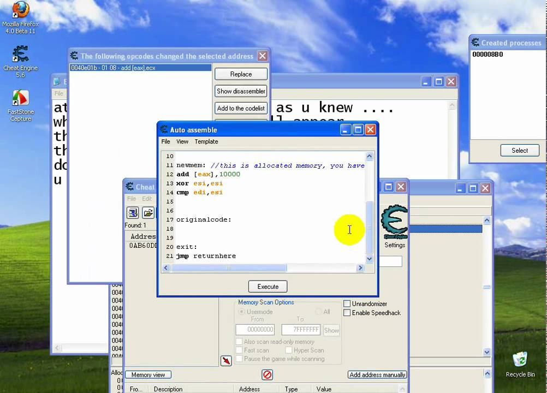The width and height of the screenshot is (547, 393).
Task: Open Mozilla Firefox 4.0 Beta desktop icon
Action: [x=20, y=17]
